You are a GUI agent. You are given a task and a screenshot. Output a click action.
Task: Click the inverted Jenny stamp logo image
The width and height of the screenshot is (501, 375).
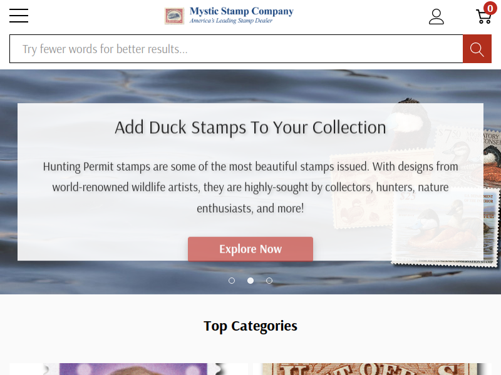(x=174, y=16)
